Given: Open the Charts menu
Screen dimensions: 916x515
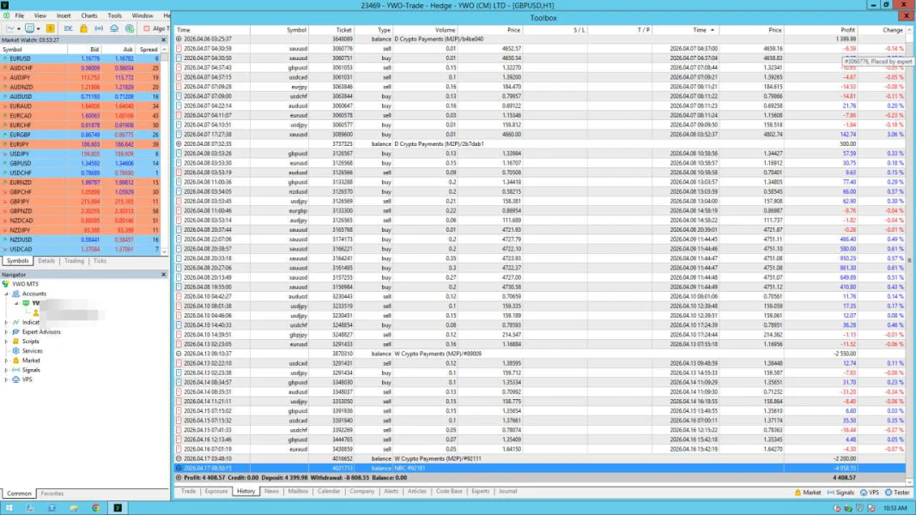Looking at the screenshot, I should click(x=88, y=15).
